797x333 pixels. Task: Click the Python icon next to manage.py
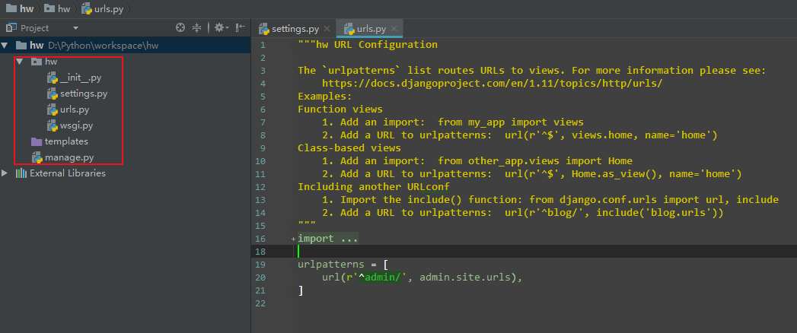click(37, 157)
